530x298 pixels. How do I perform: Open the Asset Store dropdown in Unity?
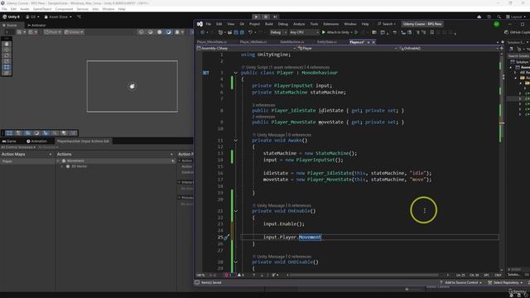coord(58,17)
